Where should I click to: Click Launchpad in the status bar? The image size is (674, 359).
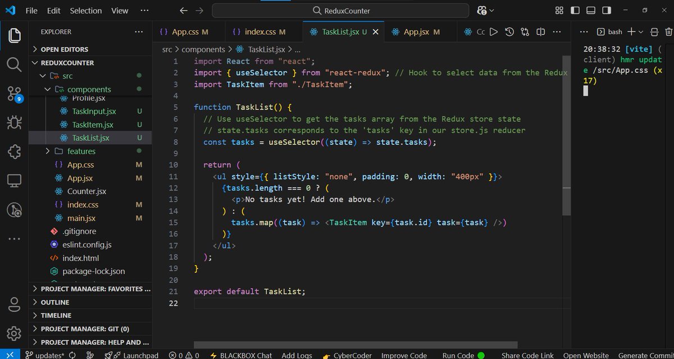[132, 355]
